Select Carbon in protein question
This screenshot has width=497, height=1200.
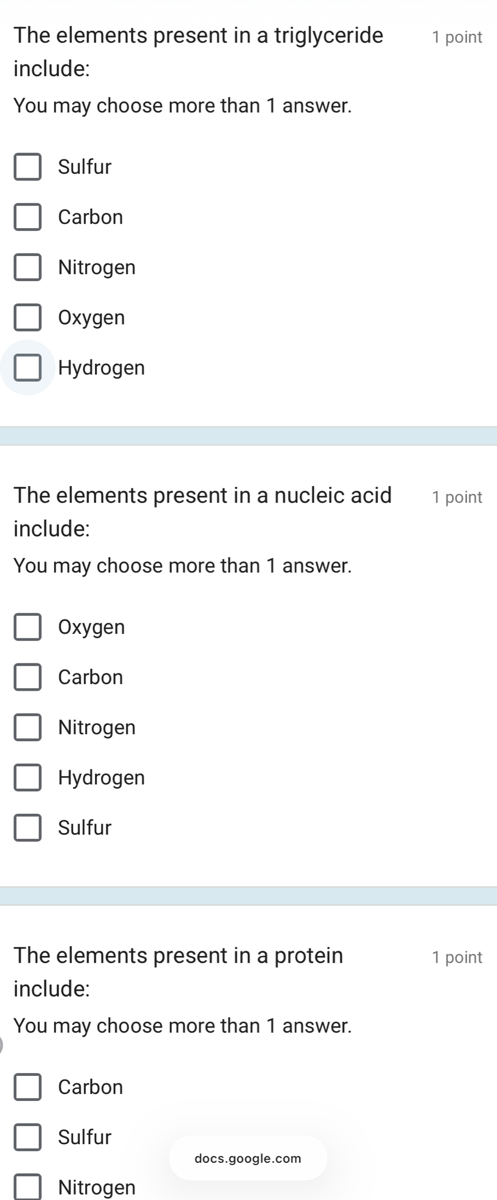click(x=27, y=1087)
